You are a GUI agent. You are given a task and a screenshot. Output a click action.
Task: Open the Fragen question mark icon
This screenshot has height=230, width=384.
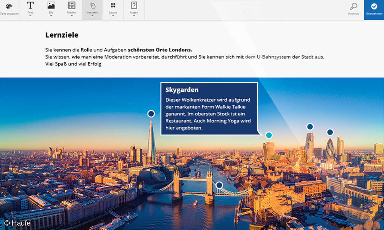pos(134,5)
